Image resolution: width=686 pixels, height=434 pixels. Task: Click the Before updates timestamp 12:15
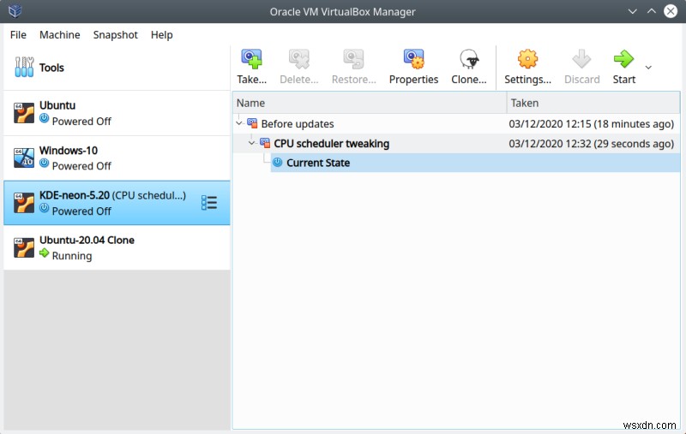[591, 124]
